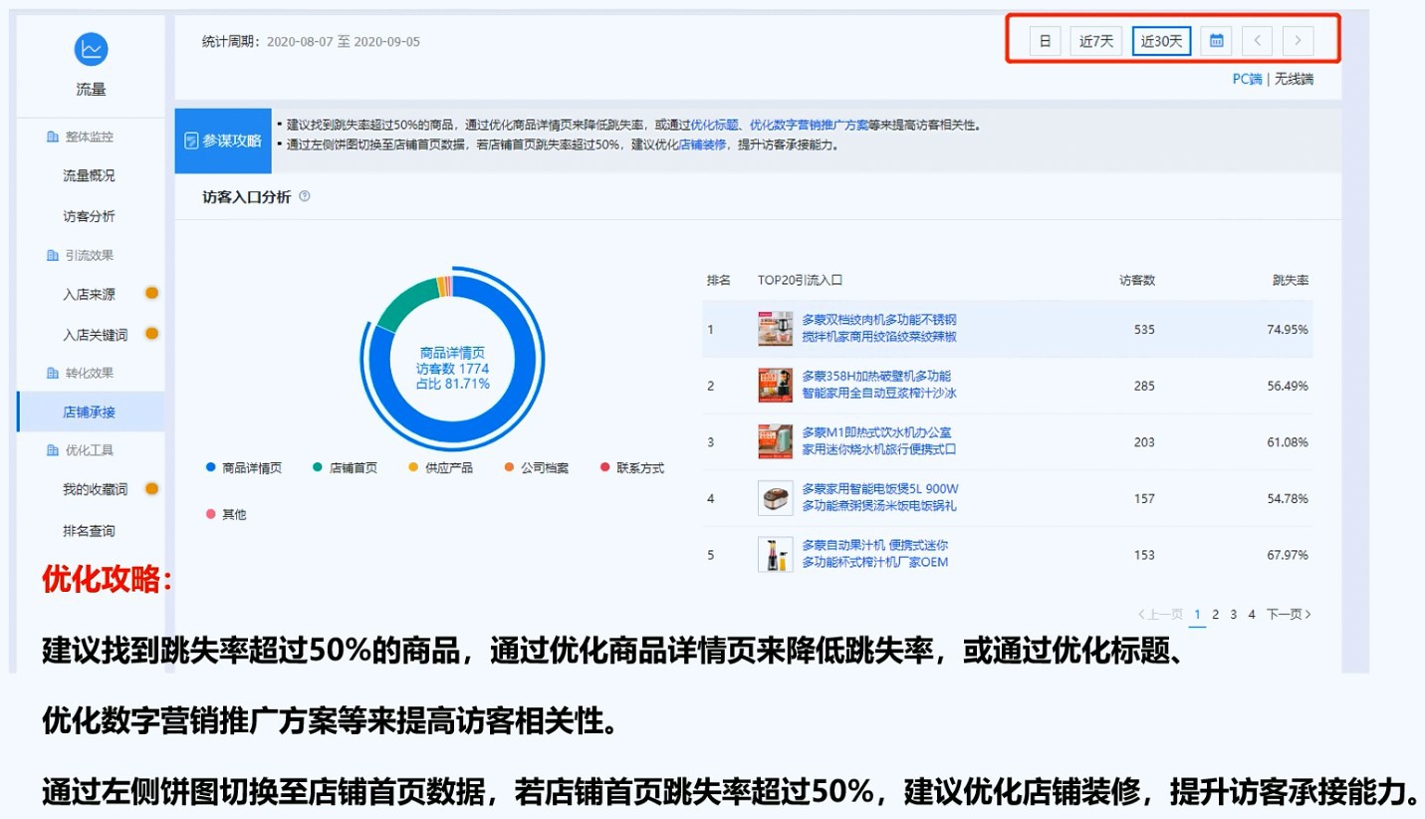1425x819 pixels.
Task: Open 多蒙自动果汁机 product link
Action: (875, 554)
